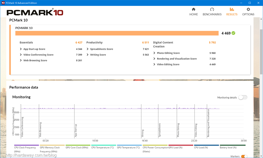The image size is (263, 158).
Task: Maximize the PCMark 10 window
Action: [250, 3]
